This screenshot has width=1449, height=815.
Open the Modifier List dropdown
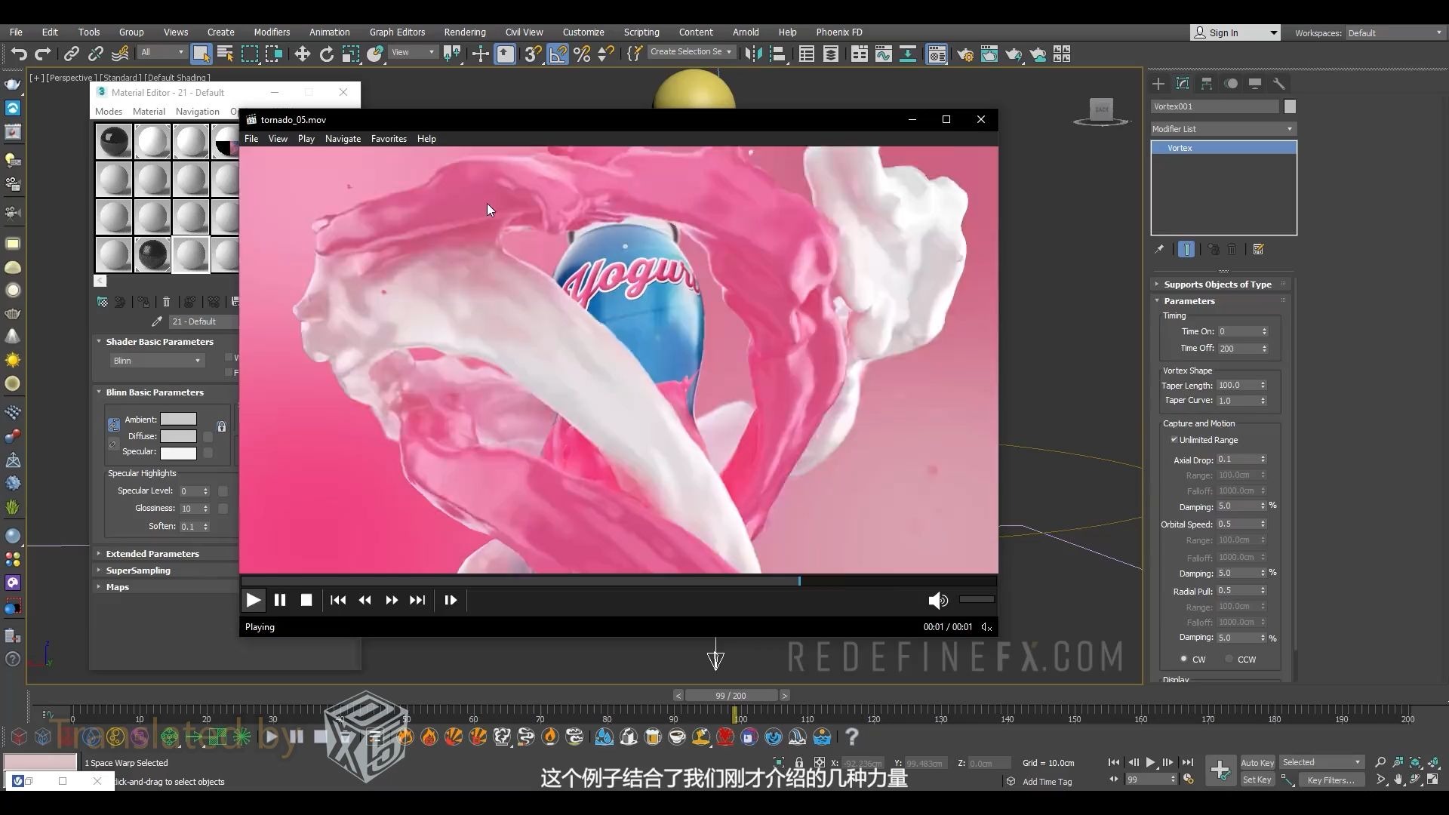tap(1223, 129)
